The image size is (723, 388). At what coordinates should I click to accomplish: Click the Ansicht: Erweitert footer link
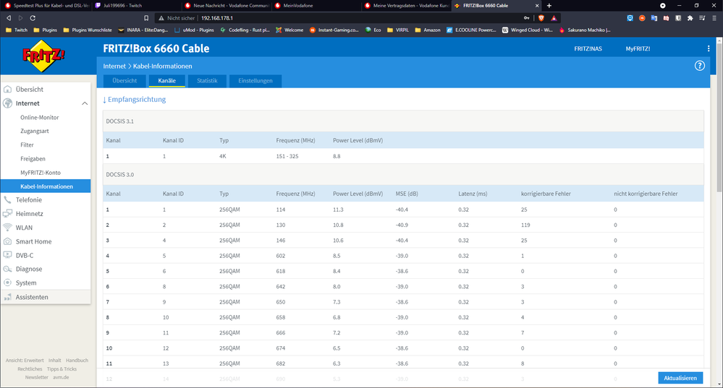coord(25,361)
